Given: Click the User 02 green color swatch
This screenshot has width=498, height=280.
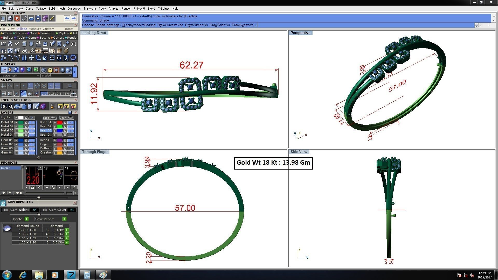Looking at the screenshot, I should click(60, 127).
